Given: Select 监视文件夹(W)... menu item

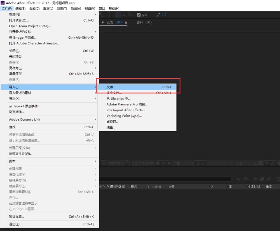Looking at the screenshot, I should 50,154.
